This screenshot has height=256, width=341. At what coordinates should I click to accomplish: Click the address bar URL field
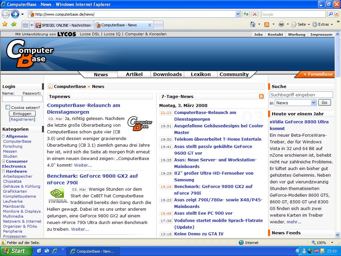(132, 14)
